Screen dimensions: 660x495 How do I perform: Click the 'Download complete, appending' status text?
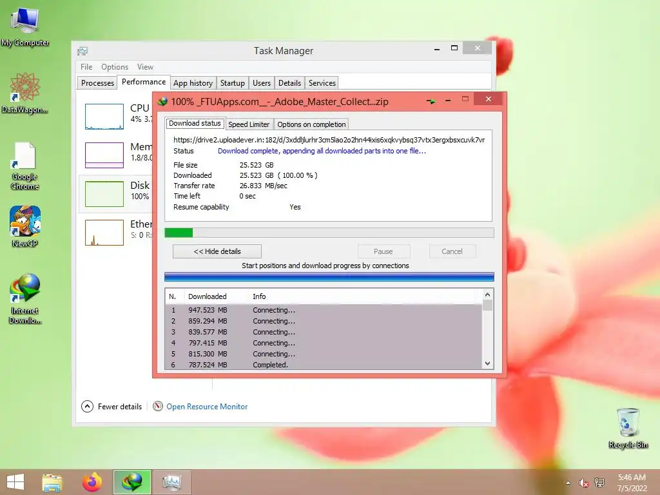tap(322, 151)
